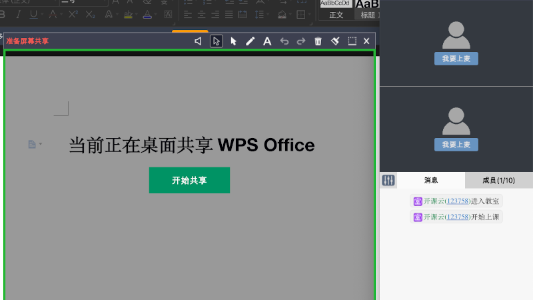Open underline style dropdown arrow

coord(42,14)
